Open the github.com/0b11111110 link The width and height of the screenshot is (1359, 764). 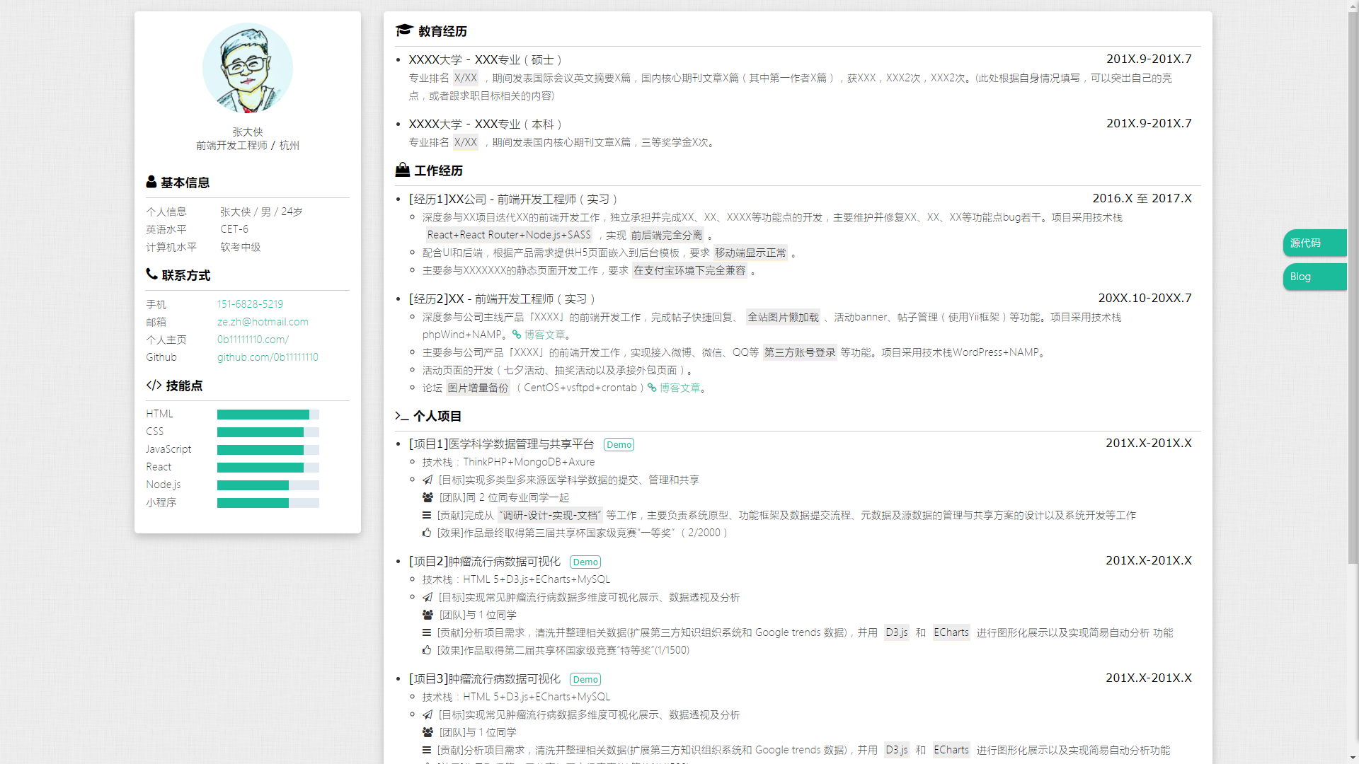[268, 357]
